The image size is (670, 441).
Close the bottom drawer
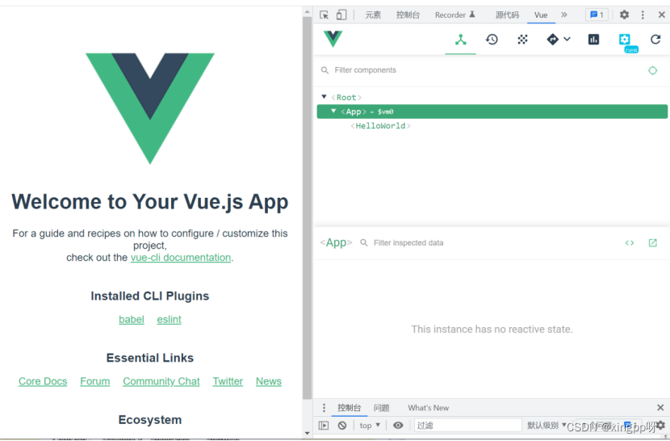click(660, 408)
